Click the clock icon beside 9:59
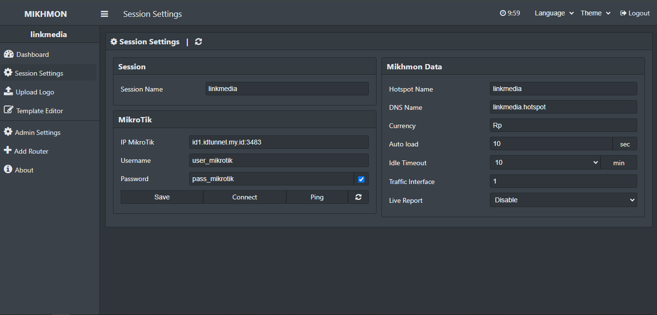The image size is (657, 315). click(503, 13)
